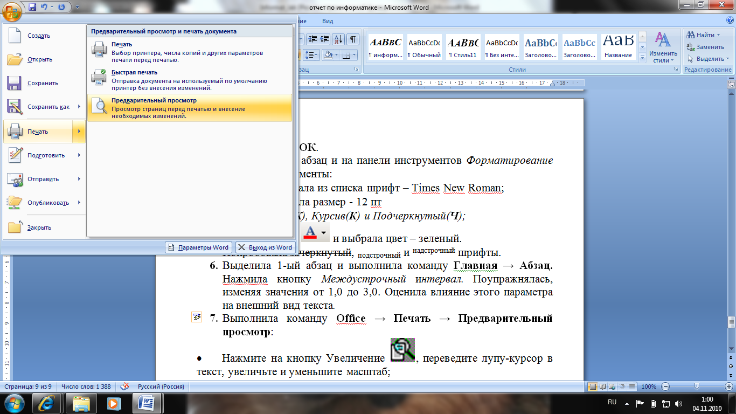
Task: Click Быстрая печать quick print option
Action: pyautogui.click(x=190, y=80)
